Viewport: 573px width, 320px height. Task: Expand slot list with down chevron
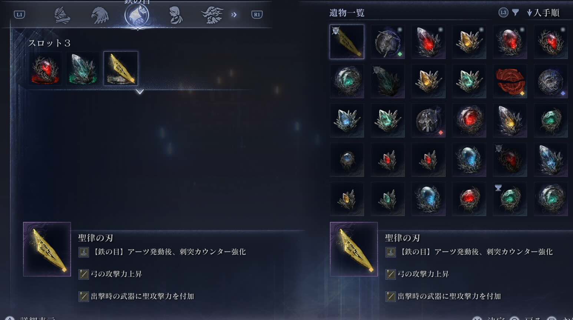[x=139, y=91]
